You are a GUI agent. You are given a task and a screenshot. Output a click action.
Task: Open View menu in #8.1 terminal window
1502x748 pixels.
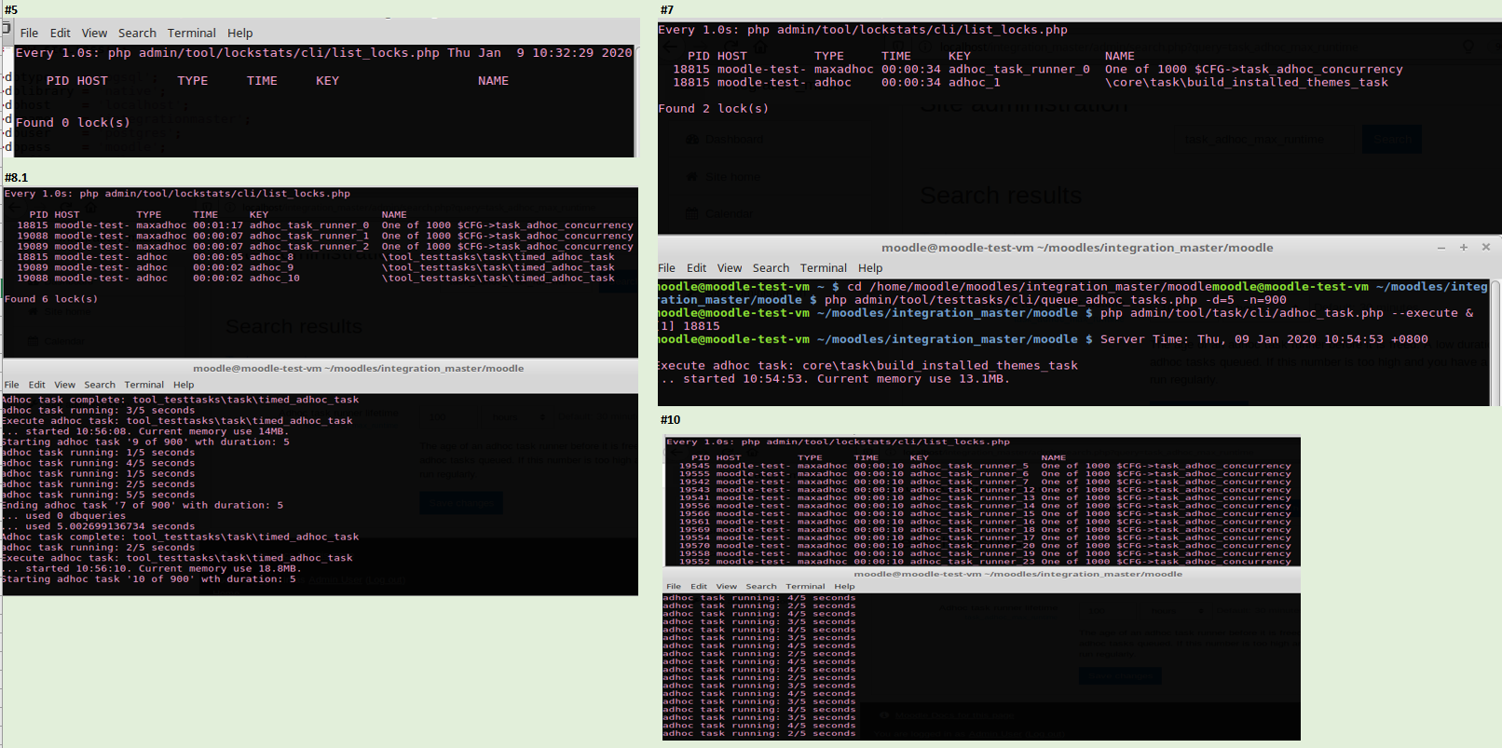64,385
